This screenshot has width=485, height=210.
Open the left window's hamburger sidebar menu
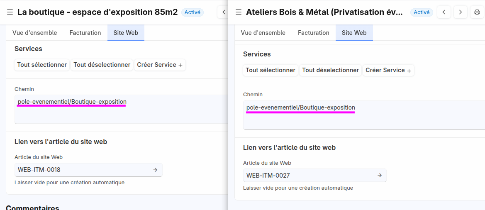click(10, 12)
